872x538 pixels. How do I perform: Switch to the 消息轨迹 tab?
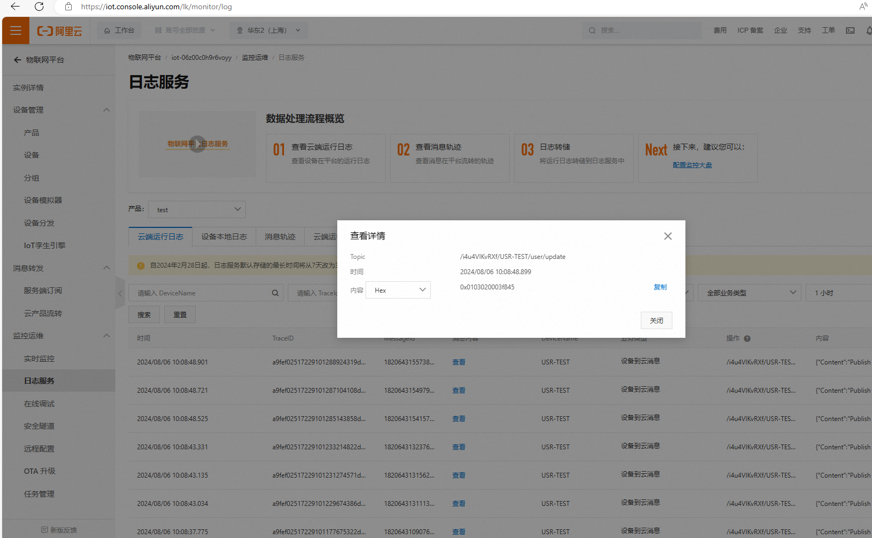click(x=280, y=237)
